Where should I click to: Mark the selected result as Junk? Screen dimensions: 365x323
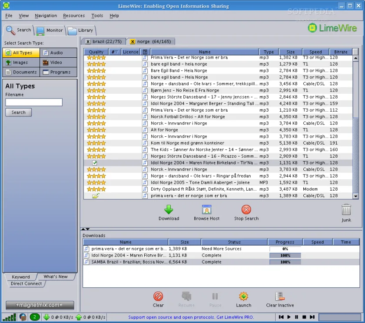346,213
